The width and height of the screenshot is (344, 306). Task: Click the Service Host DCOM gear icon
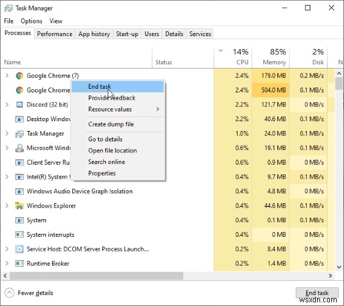(x=20, y=249)
